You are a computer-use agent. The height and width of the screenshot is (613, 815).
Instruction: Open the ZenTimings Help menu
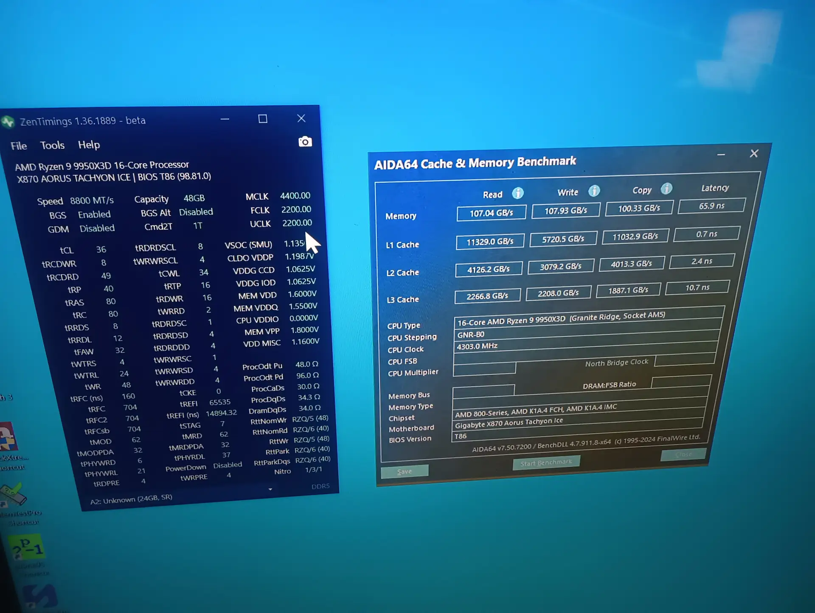click(x=89, y=145)
